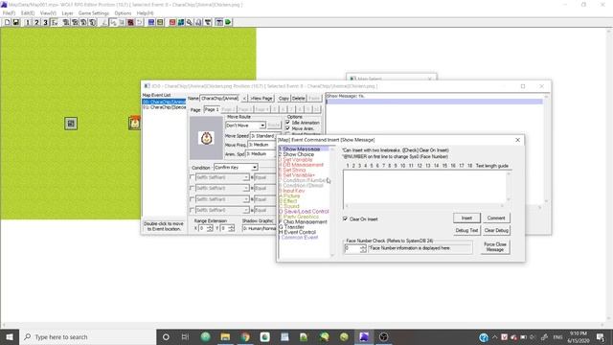Click the green arrow Test Play icon
This screenshot has height=345, width=613.
click(228, 22)
